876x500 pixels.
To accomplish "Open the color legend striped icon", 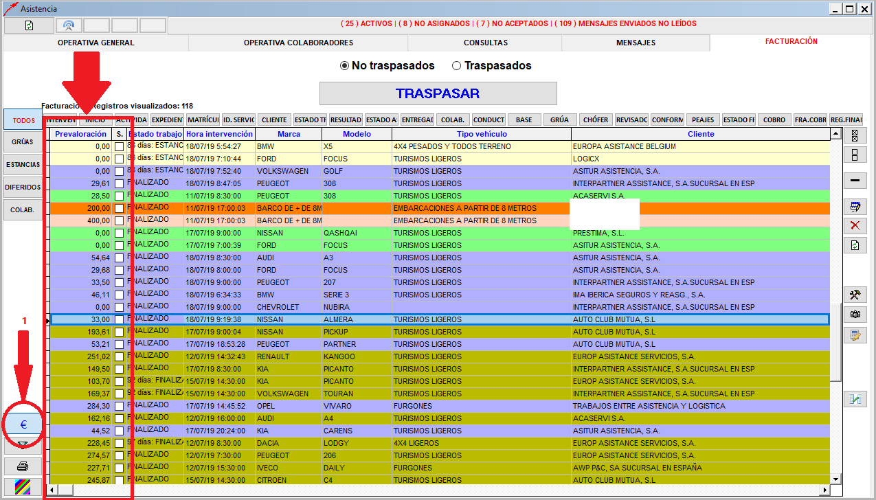I will 23,487.
